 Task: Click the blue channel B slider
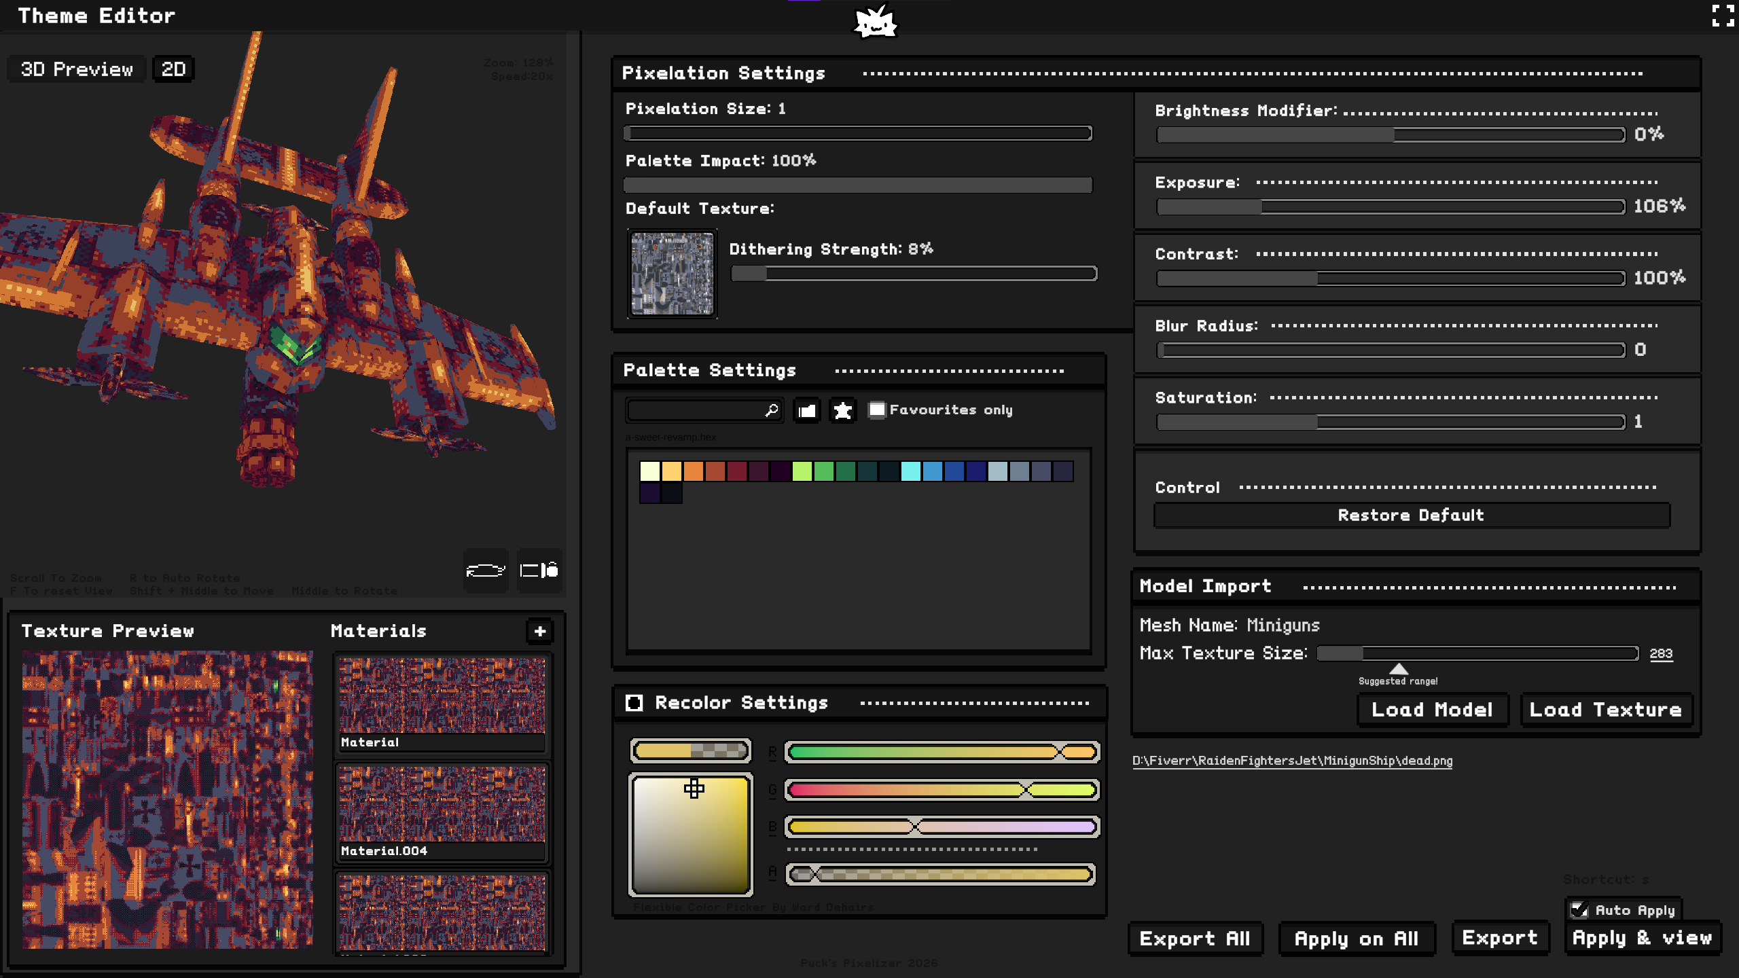coord(942,827)
